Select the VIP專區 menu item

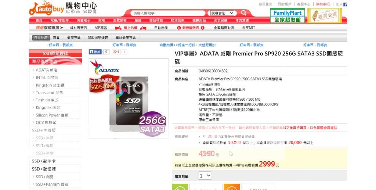pyautogui.click(x=101, y=28)
